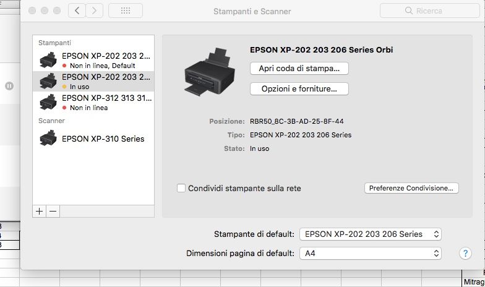Click the title EPSON XP-202 203 206 Series Orbi
485x287 pixels.
(x=322, y=49)
